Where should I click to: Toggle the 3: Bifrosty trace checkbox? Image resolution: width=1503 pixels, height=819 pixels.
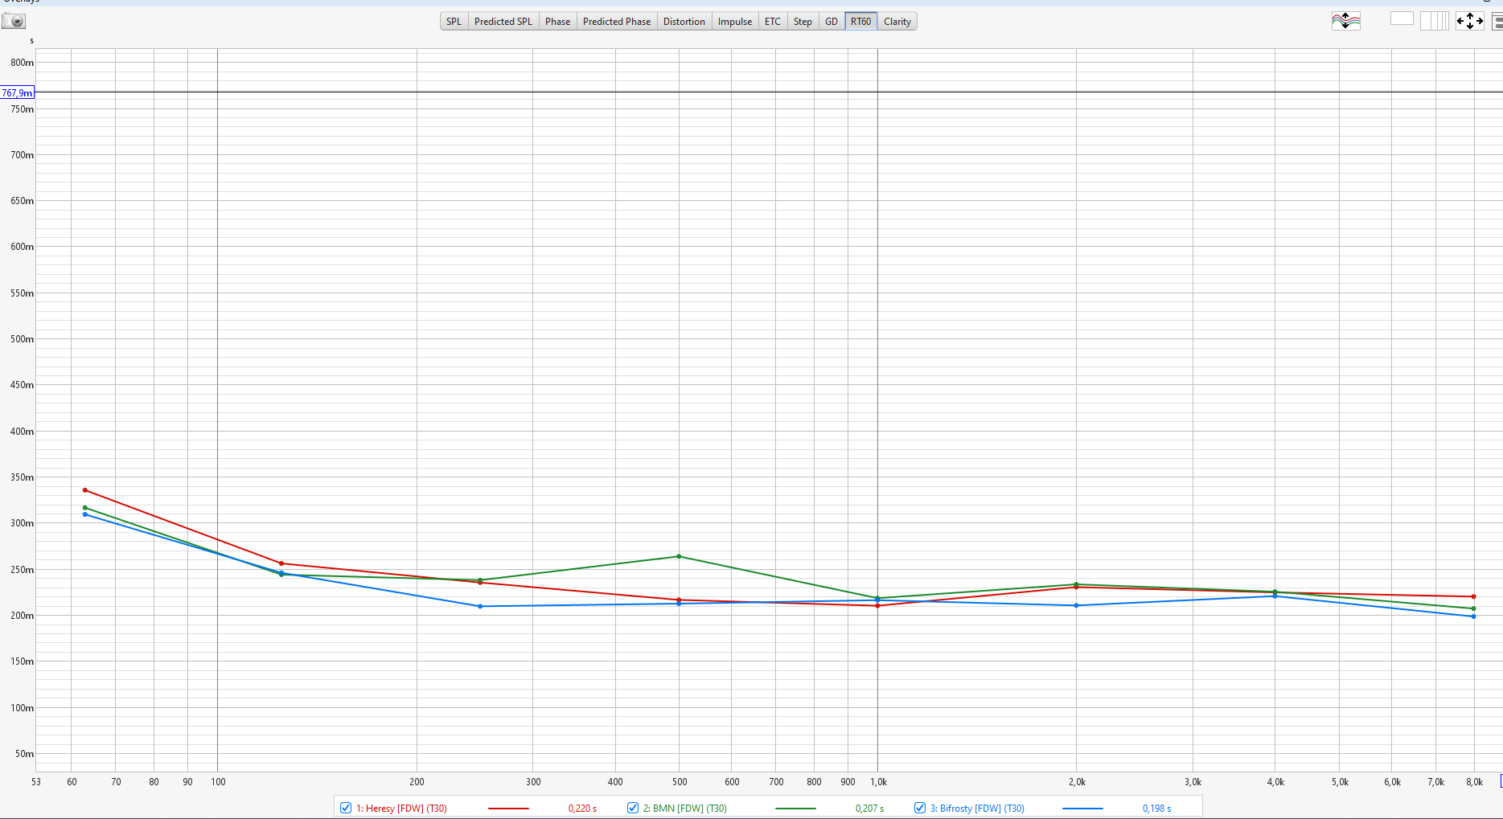pyautogui.click(x=920, y=808)
